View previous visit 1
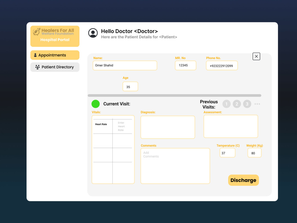297x223 pixels. pyautogui.click(x=226, y=104)
